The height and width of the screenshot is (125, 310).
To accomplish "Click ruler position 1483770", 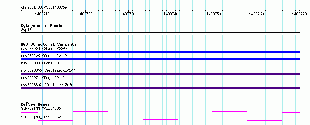I will point(299,14).
